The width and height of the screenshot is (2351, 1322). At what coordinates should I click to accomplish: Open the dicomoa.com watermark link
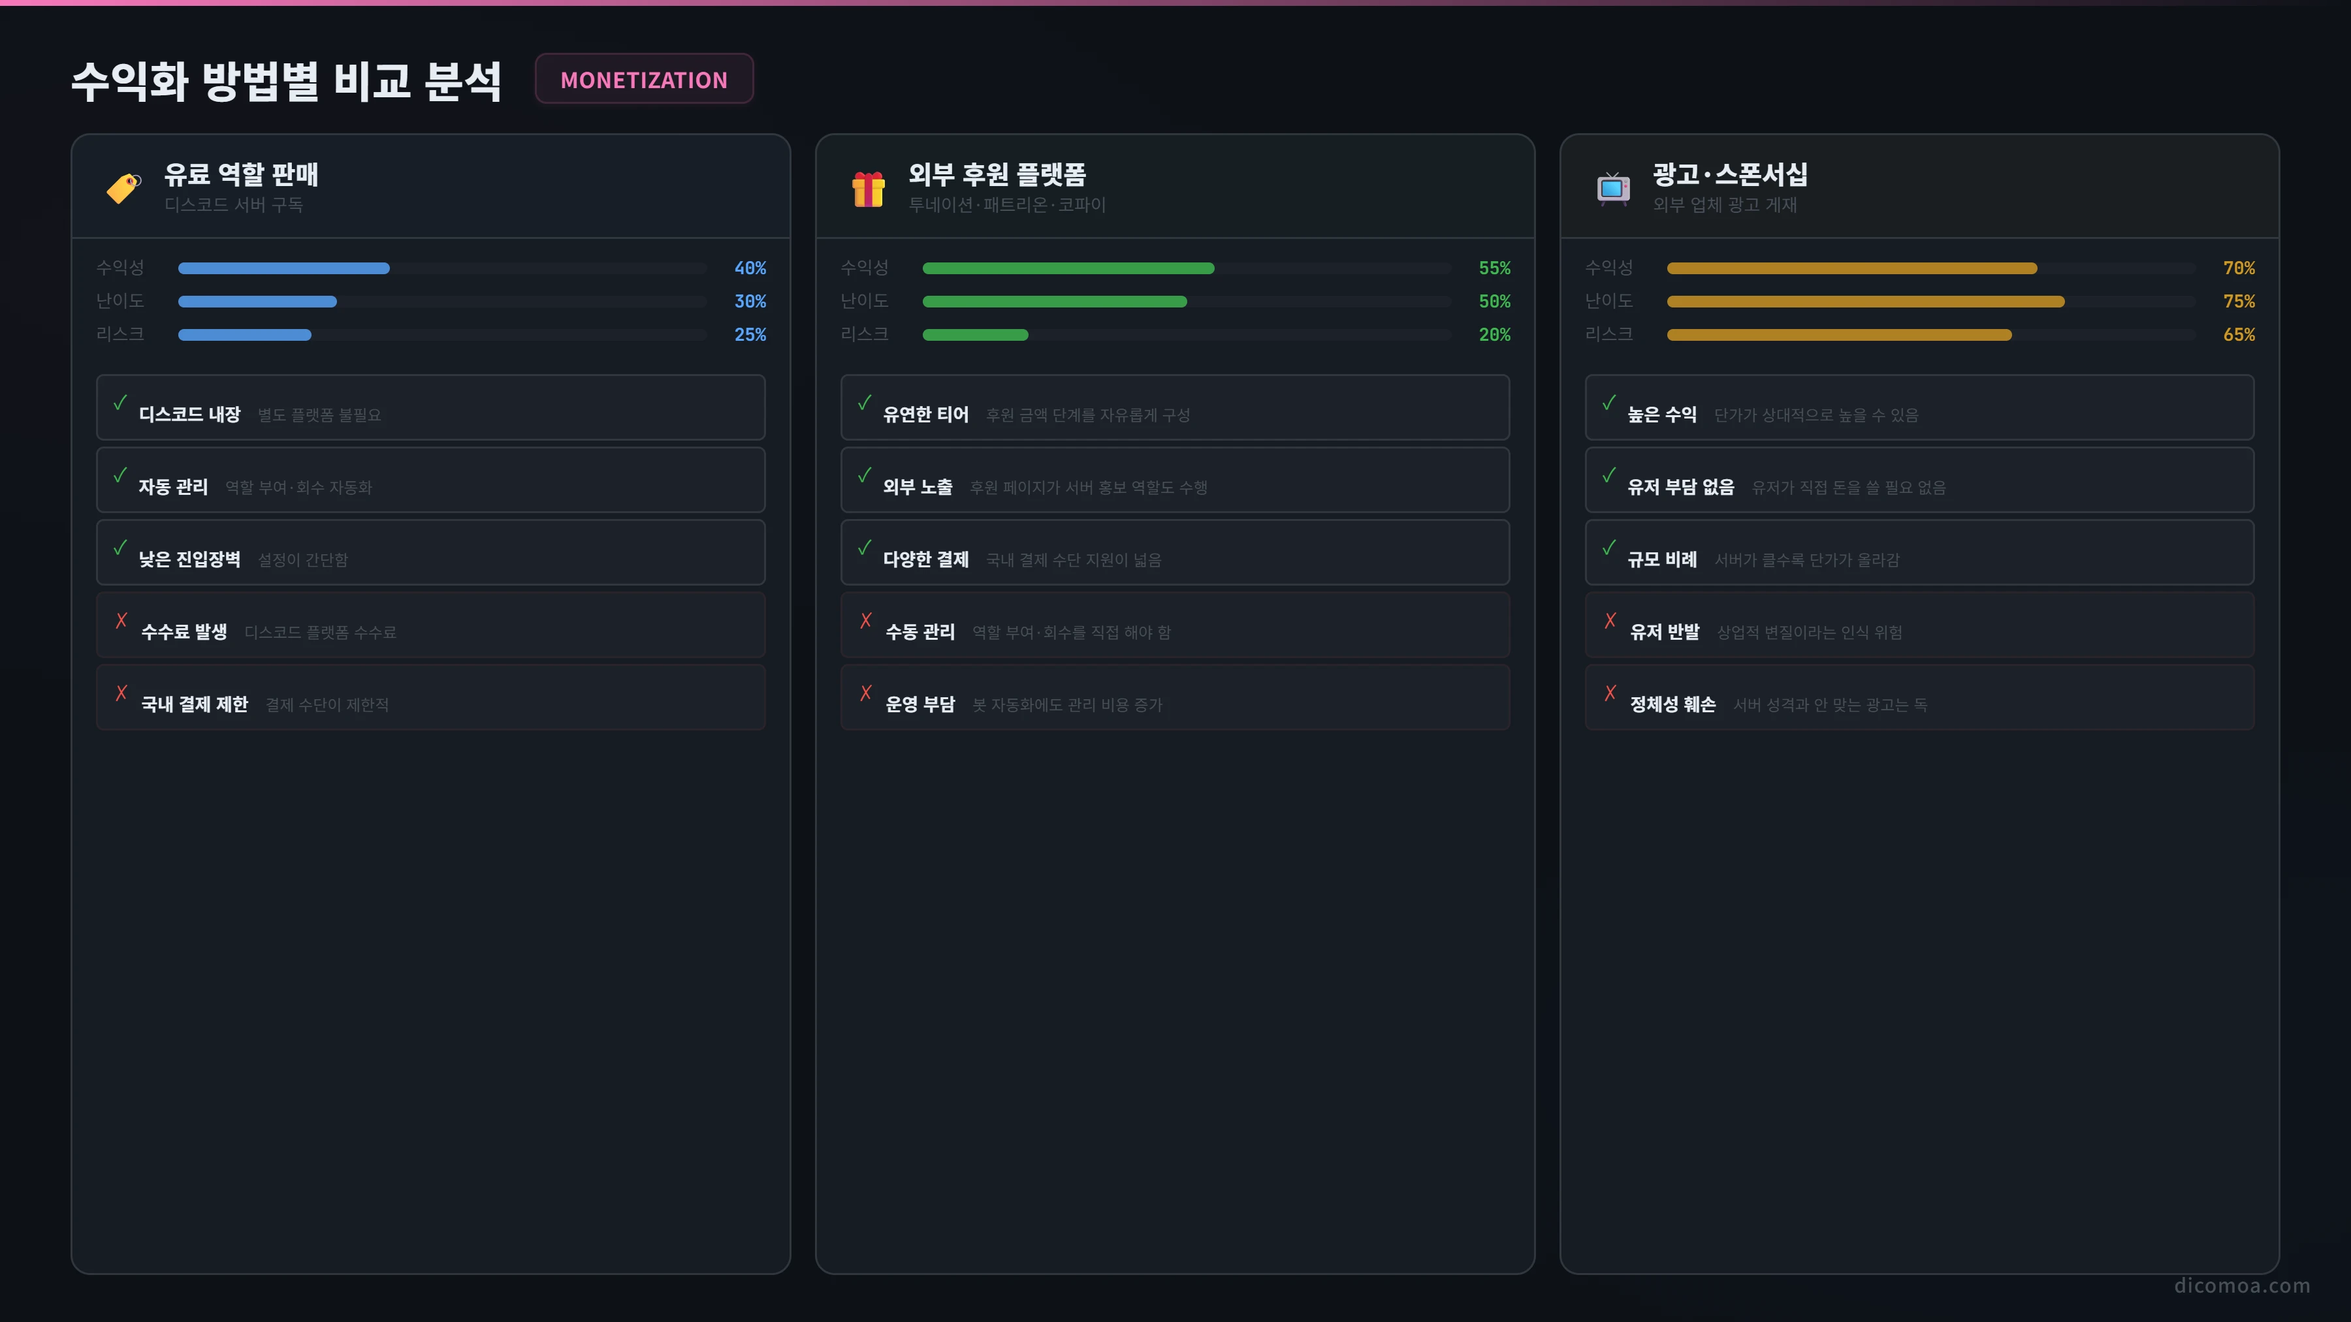pos(2241,1285)
